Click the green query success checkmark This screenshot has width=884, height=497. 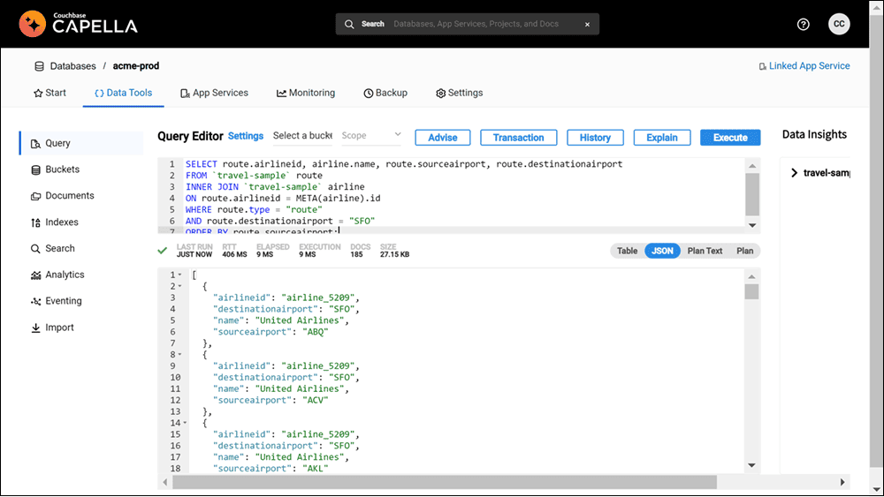point(163,251)
